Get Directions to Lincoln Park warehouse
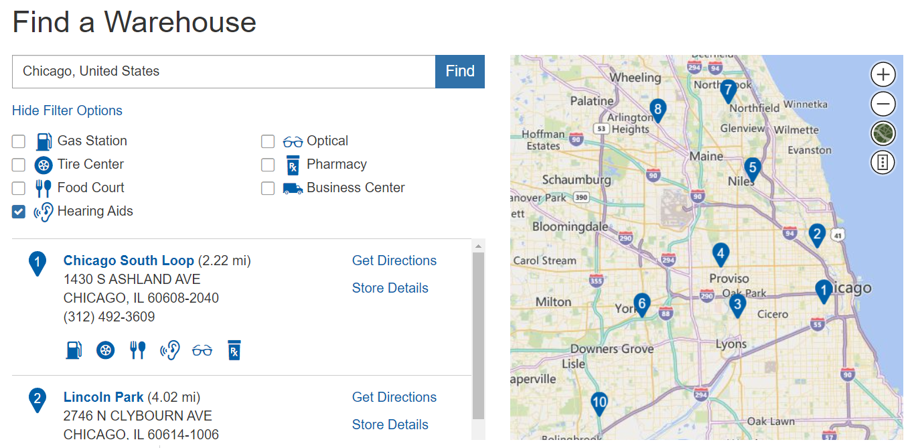912x448 pixels. click(x=394, y=397)
